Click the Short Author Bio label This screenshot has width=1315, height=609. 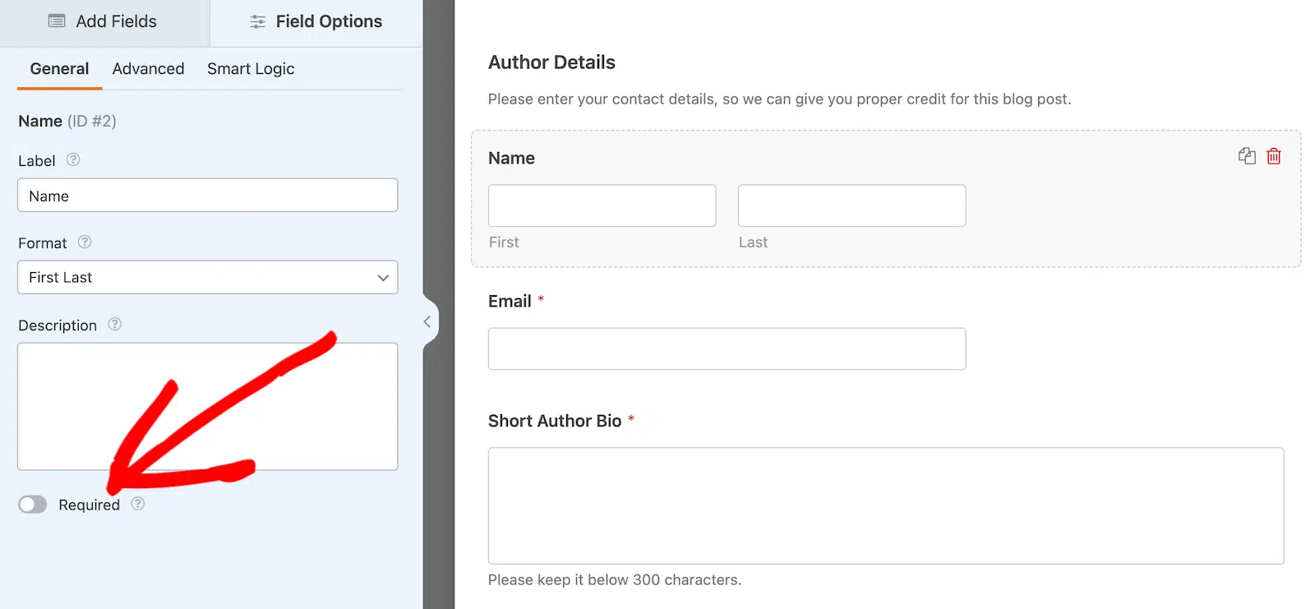[x=555, y=421]
